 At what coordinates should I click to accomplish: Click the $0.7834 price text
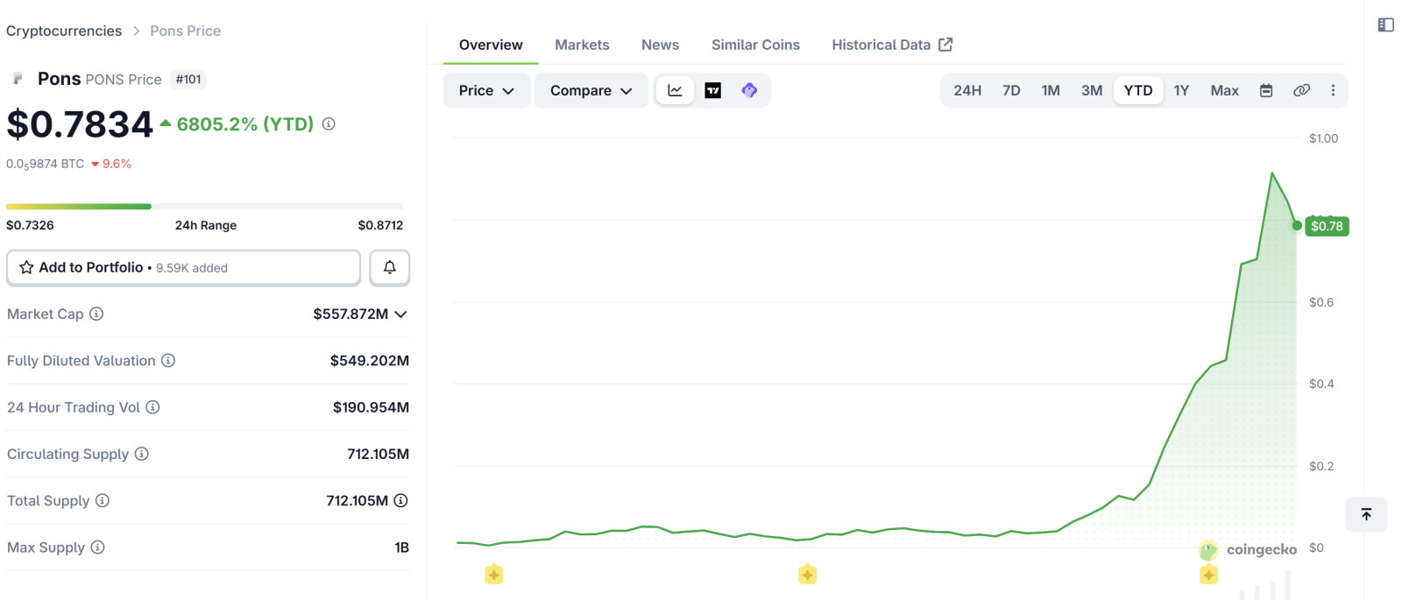click(80, 124)
